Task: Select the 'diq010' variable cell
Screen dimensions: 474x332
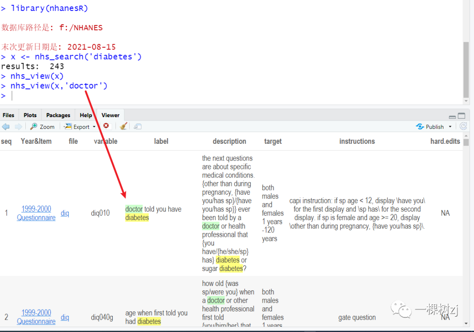Action: click(101, 213)
